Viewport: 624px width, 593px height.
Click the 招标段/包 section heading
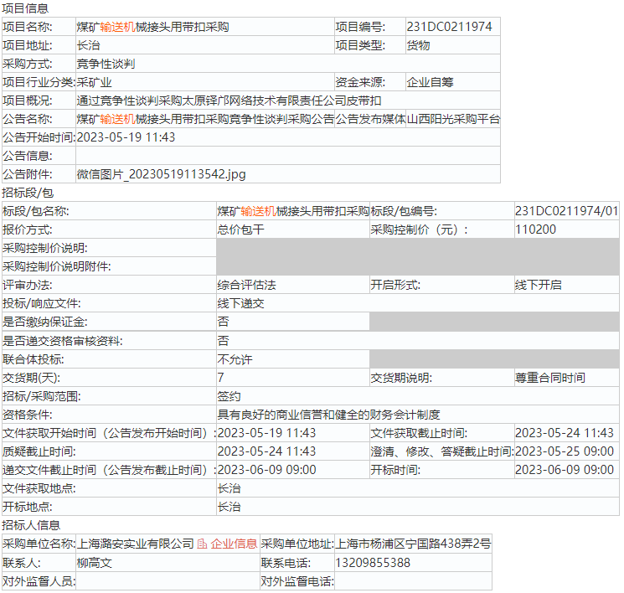pyautogui.click(x=28, y=193)
